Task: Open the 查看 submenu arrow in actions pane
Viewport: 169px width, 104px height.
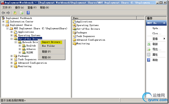Action: [x=164, y=39]
